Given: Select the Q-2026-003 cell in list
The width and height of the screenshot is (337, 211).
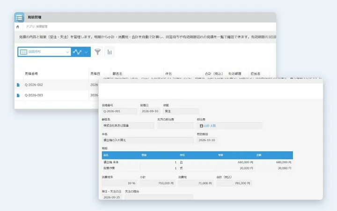Looking at the screenshot, I should pyautogui.click(x=56, y=95).
